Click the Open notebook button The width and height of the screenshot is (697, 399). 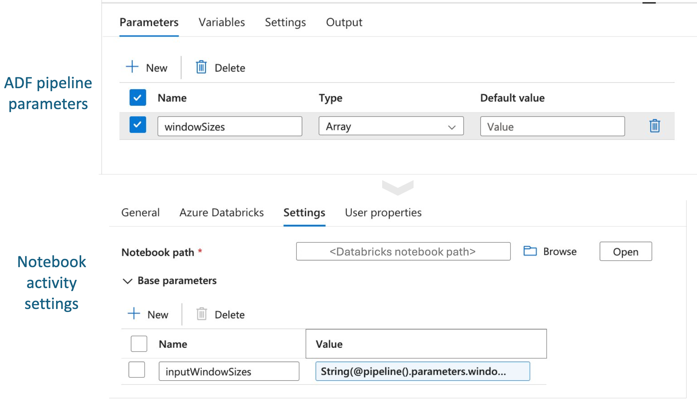(625, 252)
